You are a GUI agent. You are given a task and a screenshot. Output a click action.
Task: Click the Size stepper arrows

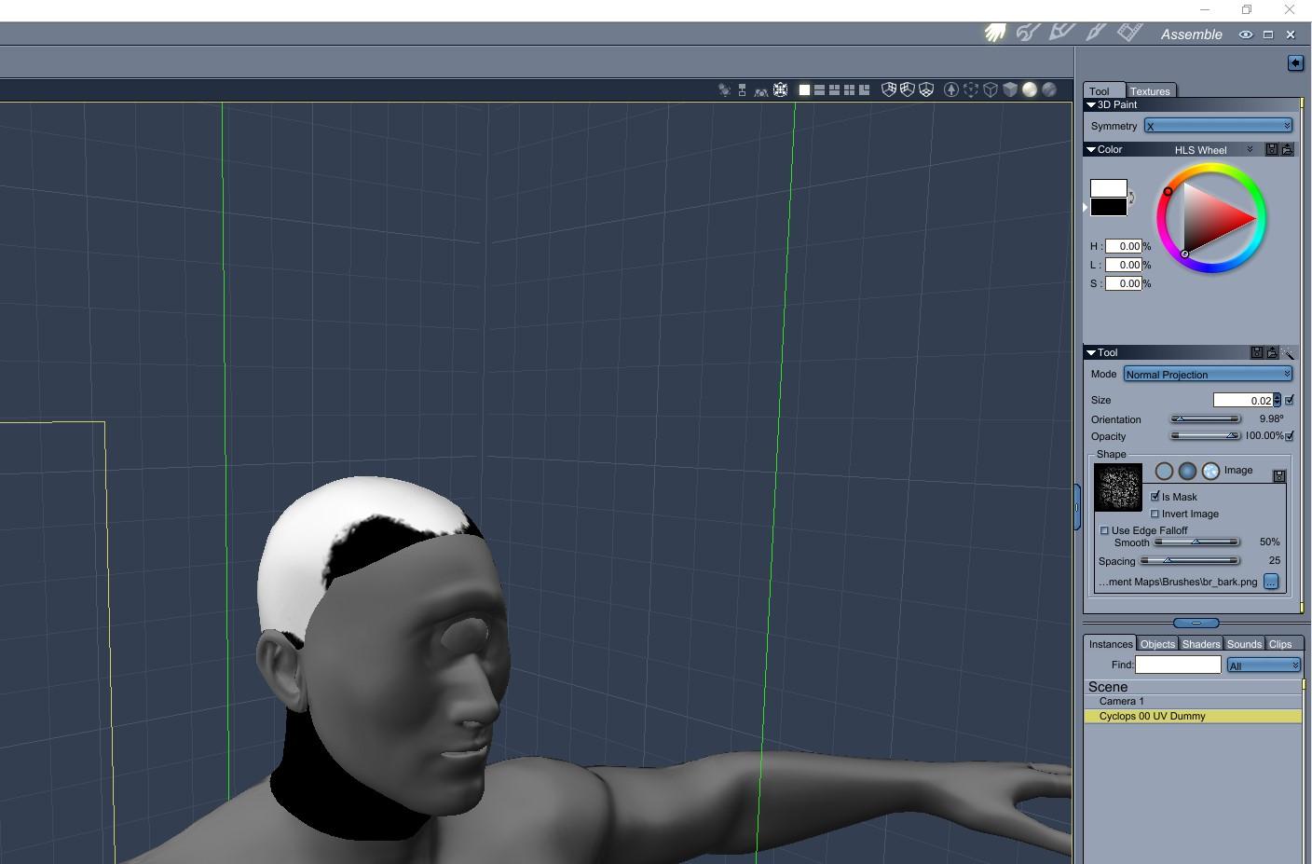click(x=1278, y=400)
